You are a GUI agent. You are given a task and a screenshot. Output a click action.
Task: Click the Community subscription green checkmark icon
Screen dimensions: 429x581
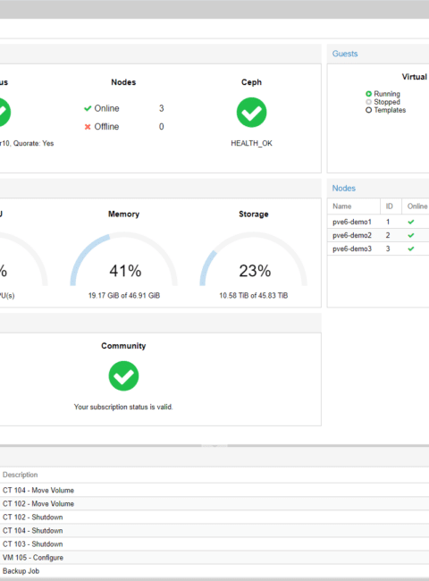[123, 376]
